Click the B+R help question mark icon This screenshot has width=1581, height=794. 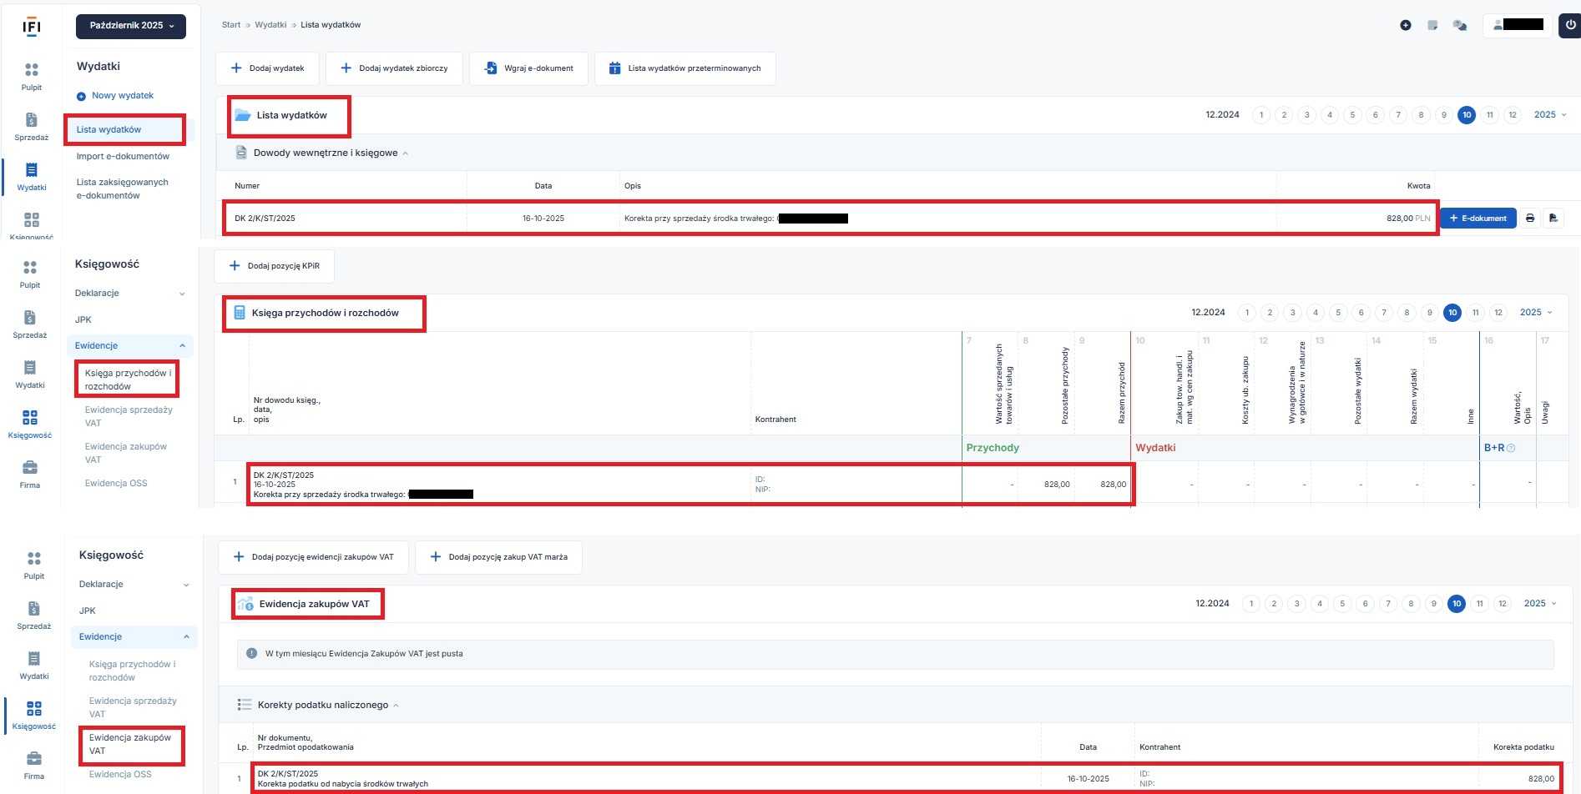pyautogui.click(x=1511, y=448)
